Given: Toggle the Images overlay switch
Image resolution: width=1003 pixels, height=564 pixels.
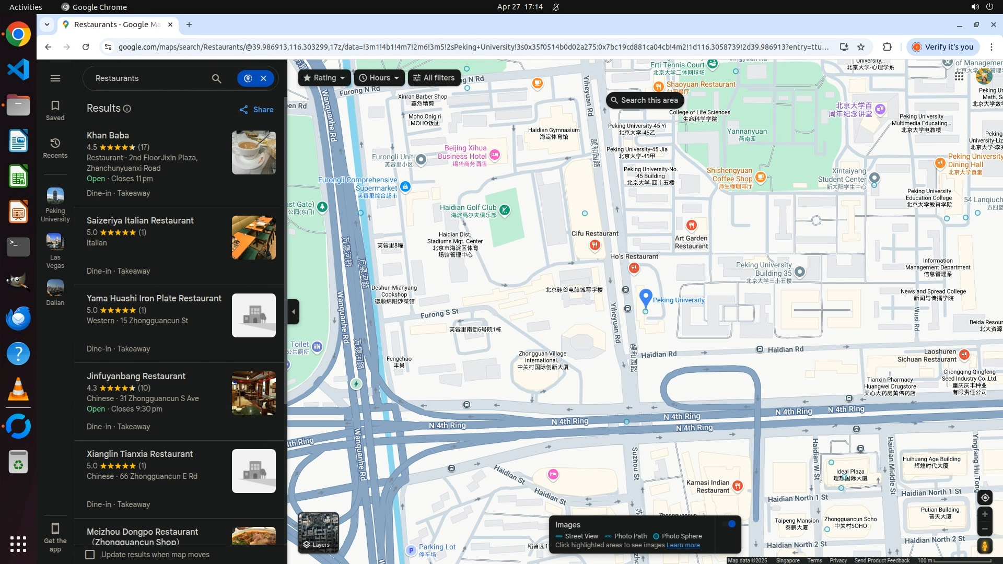Looking at the screenshot, I should tap(729, 524).
